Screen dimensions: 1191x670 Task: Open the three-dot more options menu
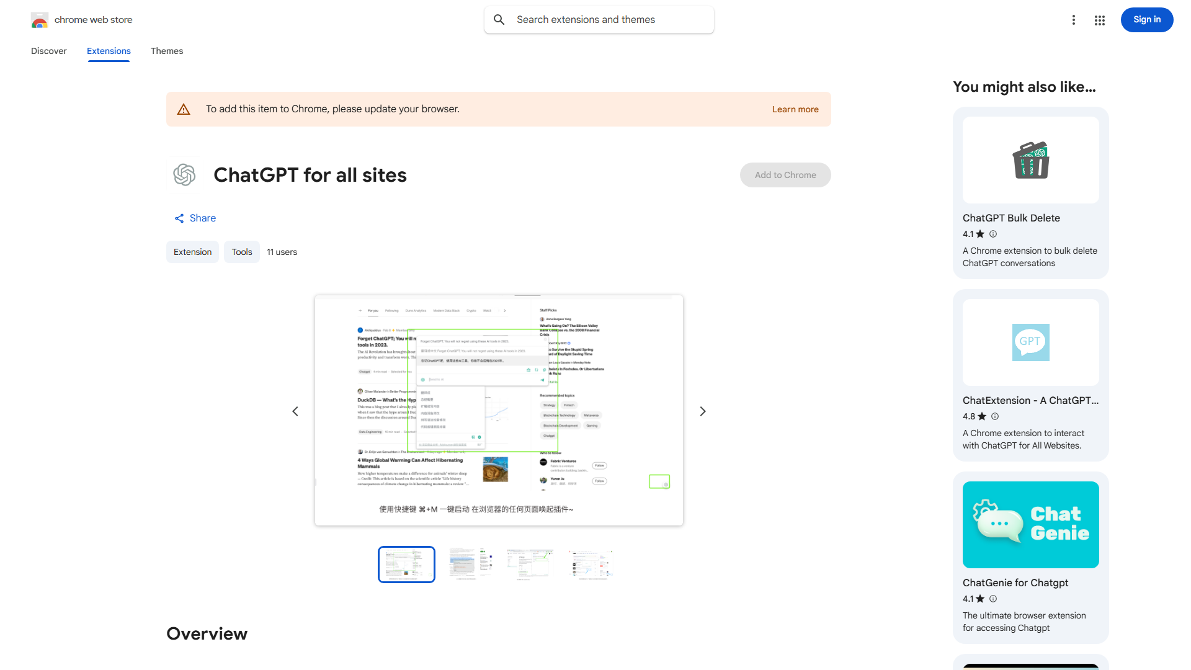point(1074,20)
